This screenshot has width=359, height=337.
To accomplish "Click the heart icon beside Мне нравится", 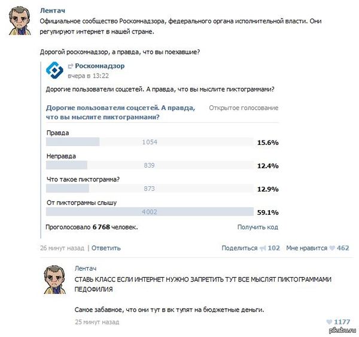I will click(332, 248).
